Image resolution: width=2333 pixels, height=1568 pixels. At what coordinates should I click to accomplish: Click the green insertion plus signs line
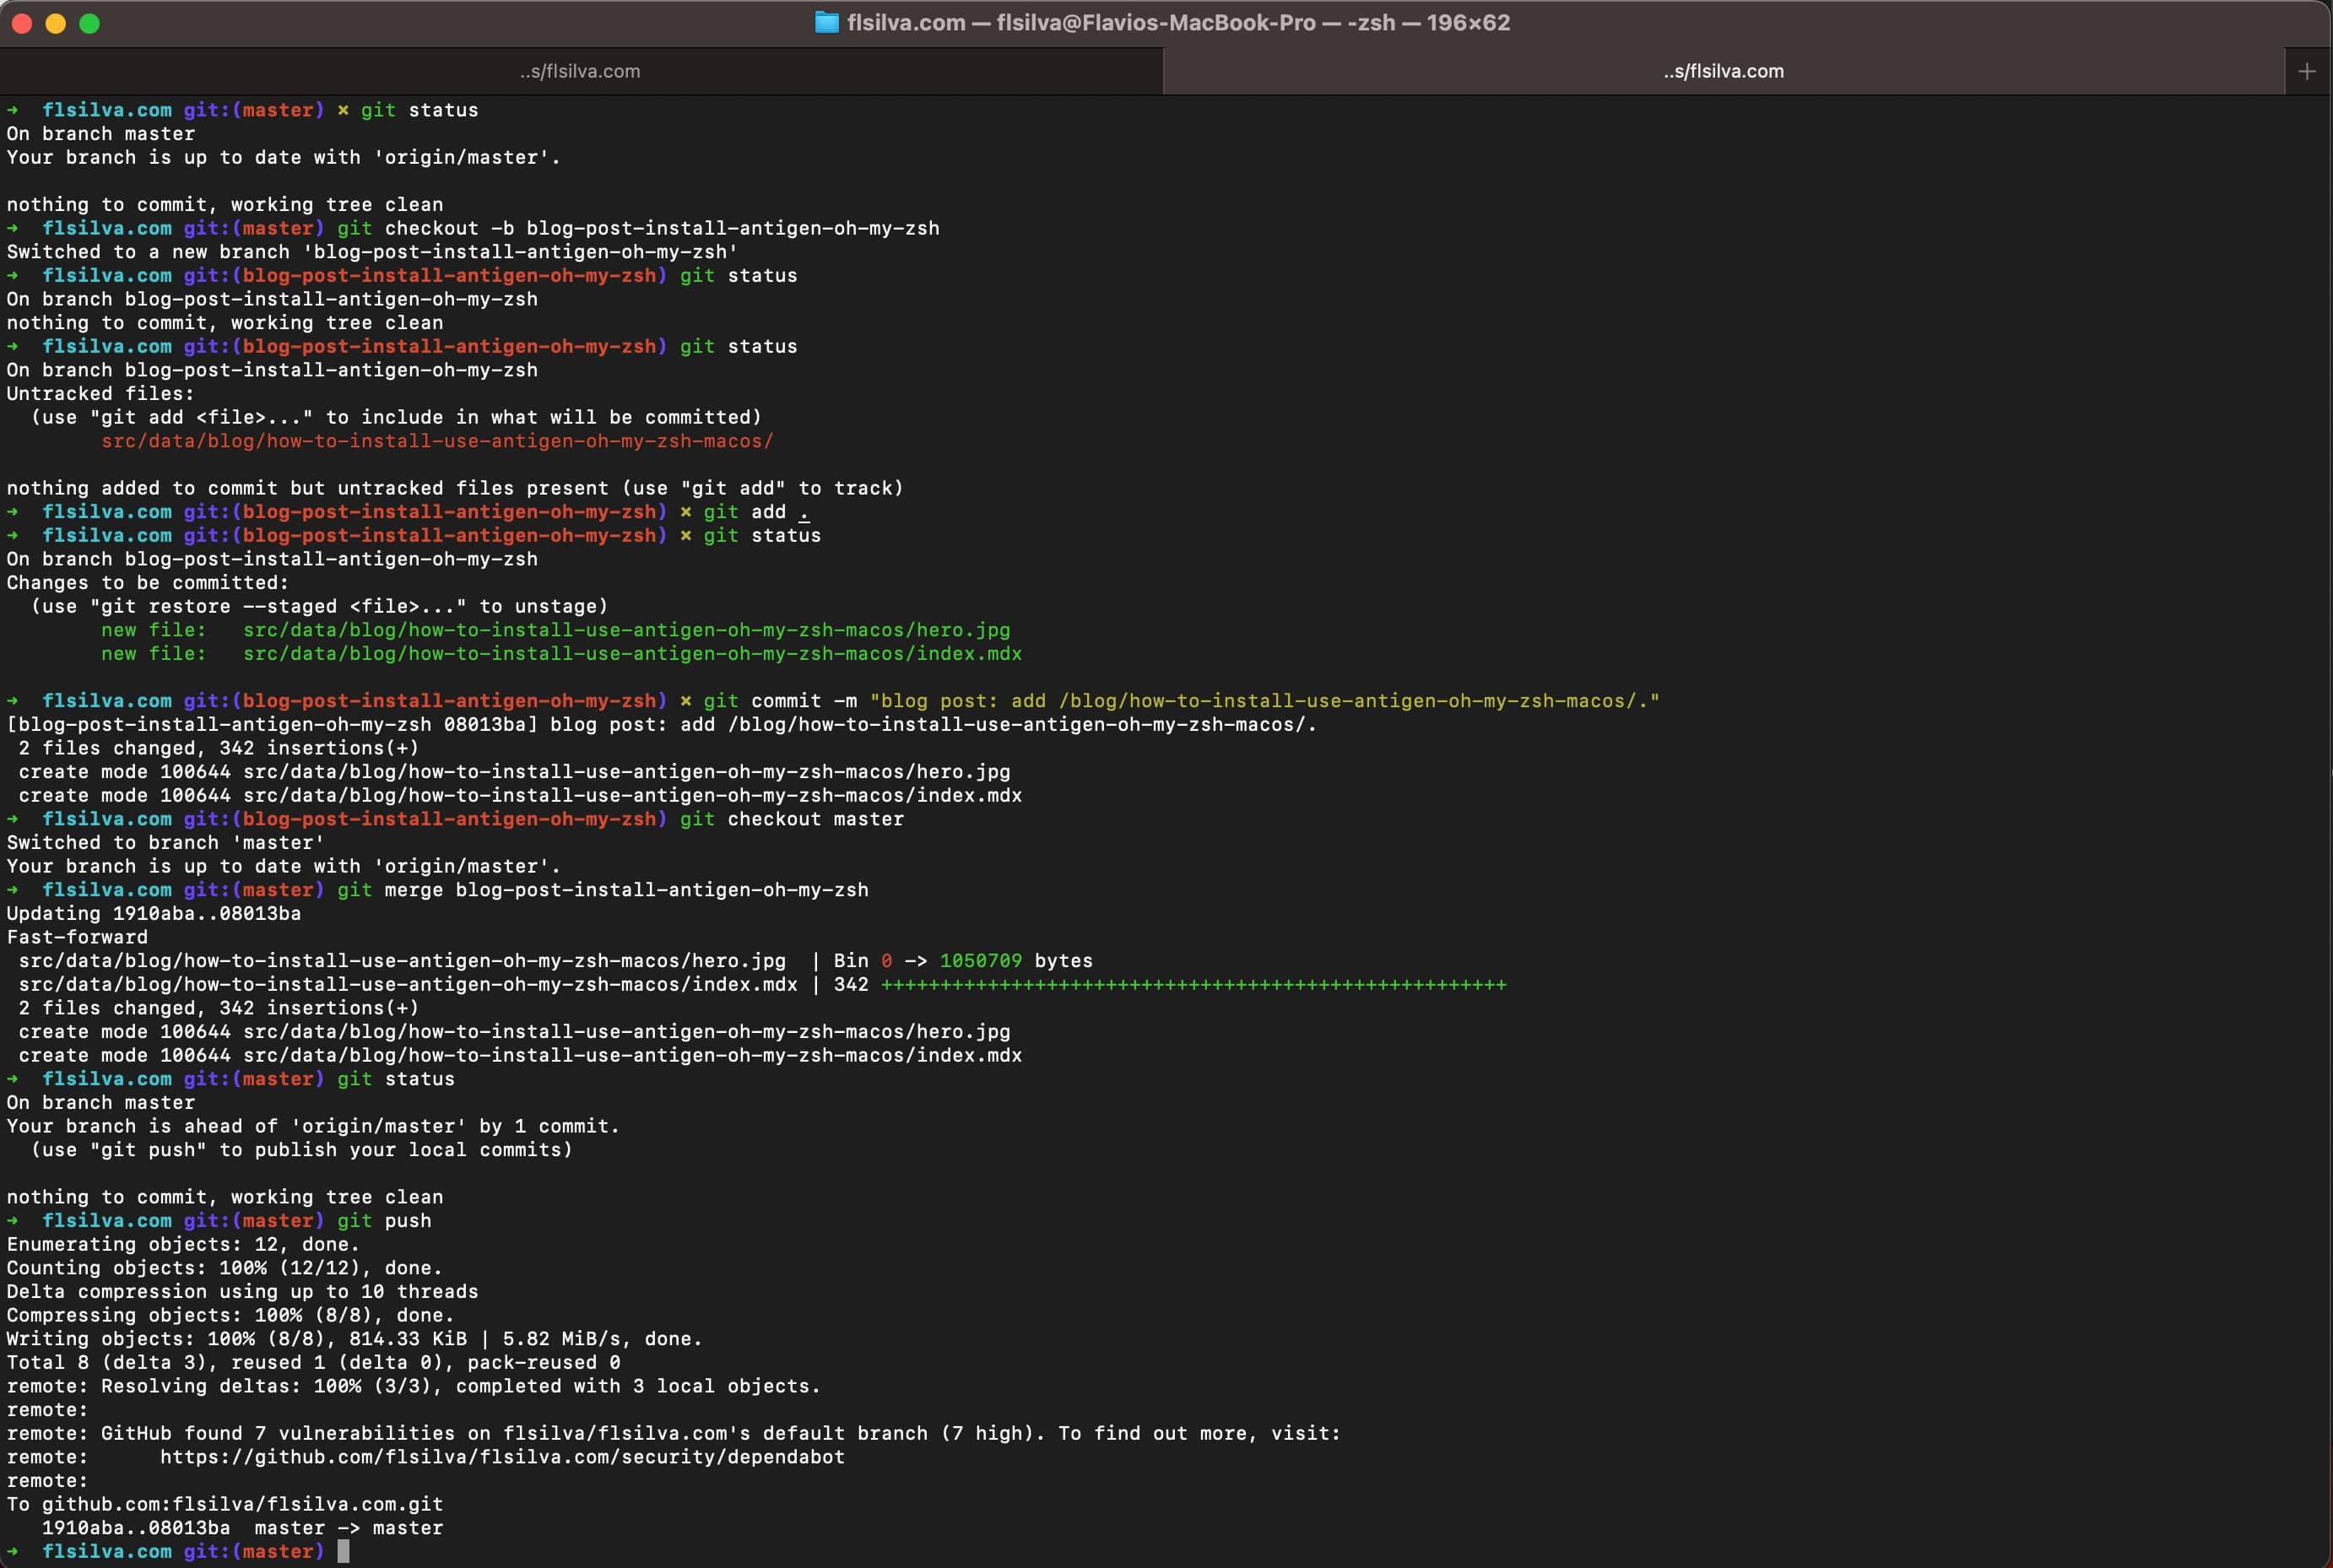(1190, 984)
